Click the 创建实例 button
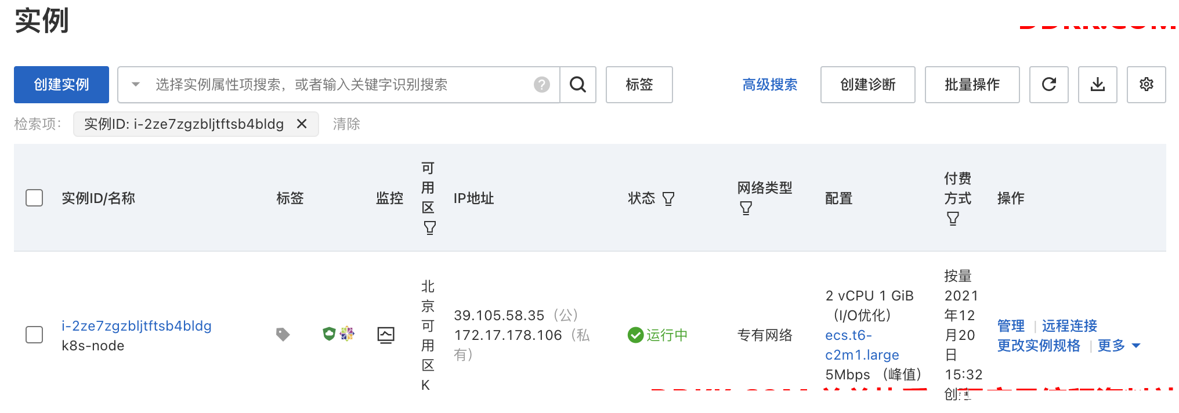Image resolution: width=1179 pixels, height=413 pixels. 62,85
